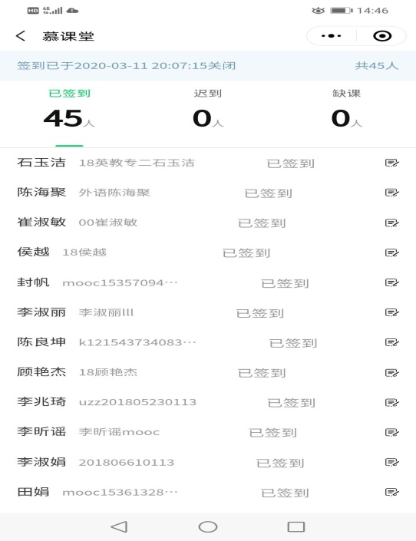This screenshot has height=541, width=416.
Task: Edit sign-in status for 陈海聚
Action: [392, 192]
